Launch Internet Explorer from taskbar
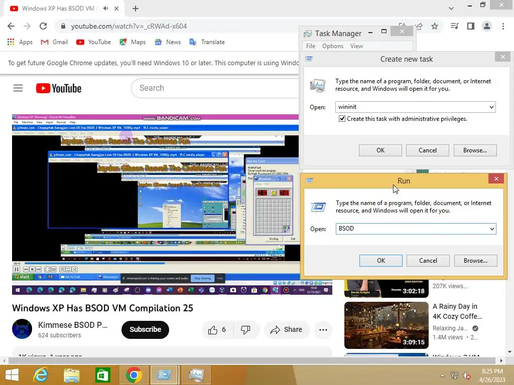The height and width of the screenshot is (385, 514). tap(41, 375)
